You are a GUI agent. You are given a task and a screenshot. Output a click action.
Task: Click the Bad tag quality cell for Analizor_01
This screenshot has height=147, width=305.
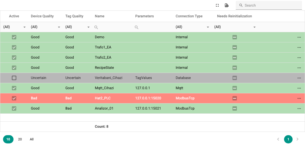(x=68, y=108)
